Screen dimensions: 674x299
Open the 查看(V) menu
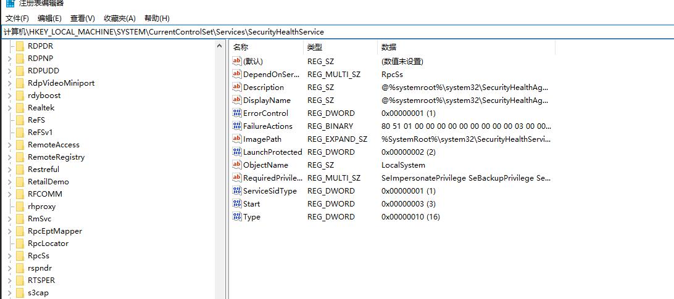83,18
